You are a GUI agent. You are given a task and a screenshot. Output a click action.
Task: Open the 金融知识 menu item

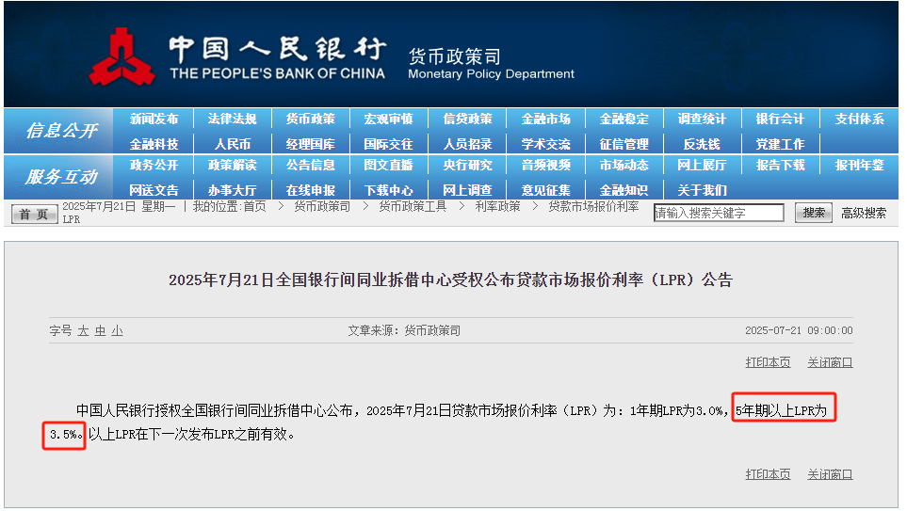(x=624, y=190)
